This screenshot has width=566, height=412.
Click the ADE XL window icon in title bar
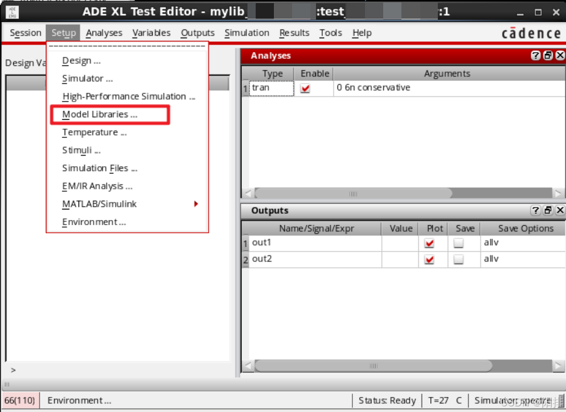(13, 12)
